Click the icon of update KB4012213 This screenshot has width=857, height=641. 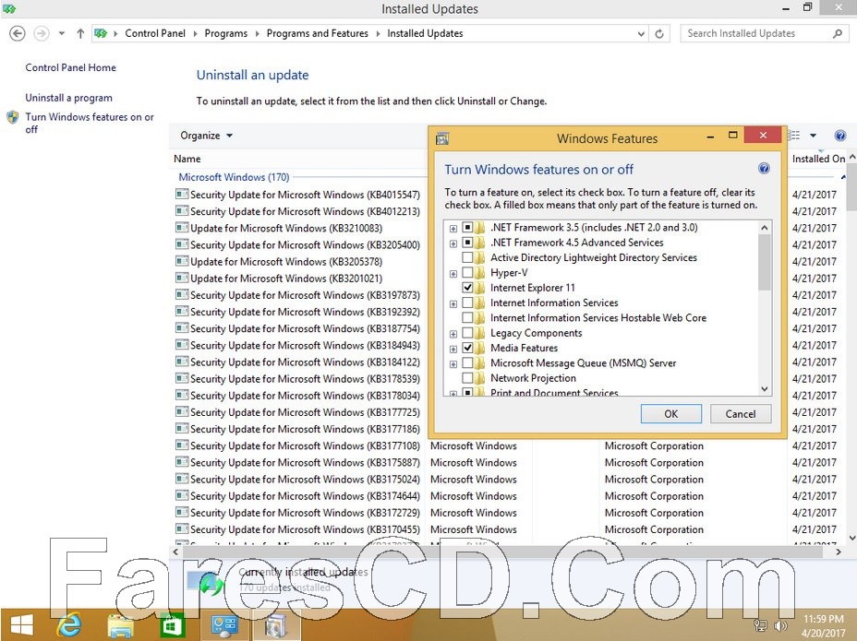point(182,211)
